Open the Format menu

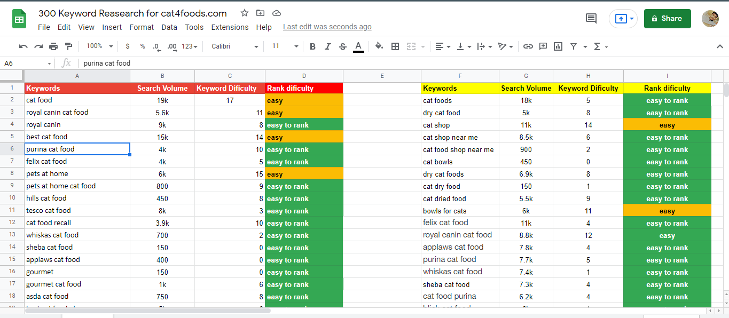click(x=142, y=27)
